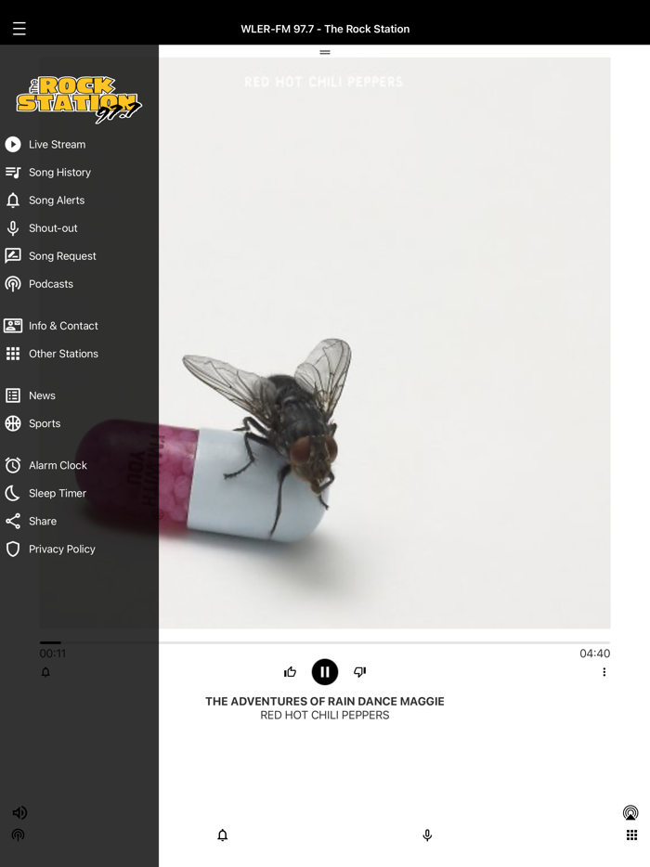The image size is (650, 867).
Task: Click the bell icon in bottom bar
Action: (x=222, y=835)
